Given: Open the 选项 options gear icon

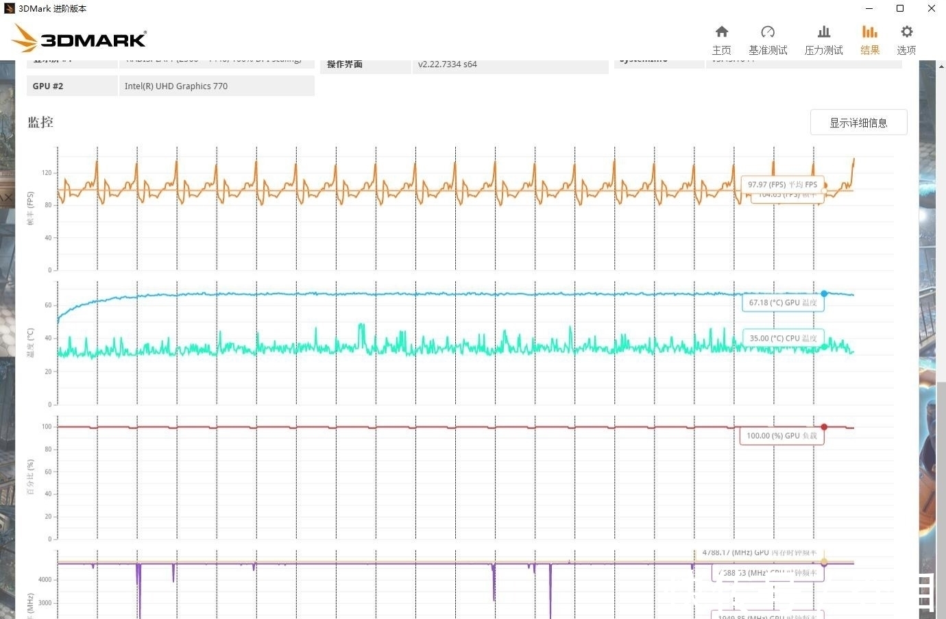Looking at the screenshot, I should point(906,32).
